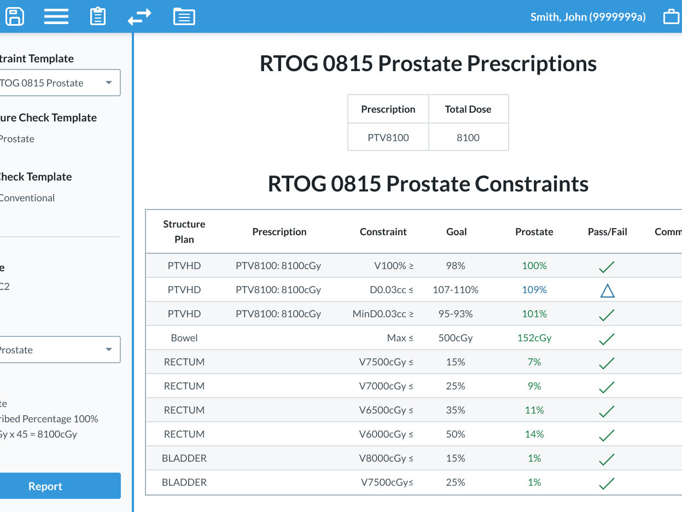This screenshot has width=682, height=512.
Task: Open the Constraint Template dropdown
Action: coord(59,83)
